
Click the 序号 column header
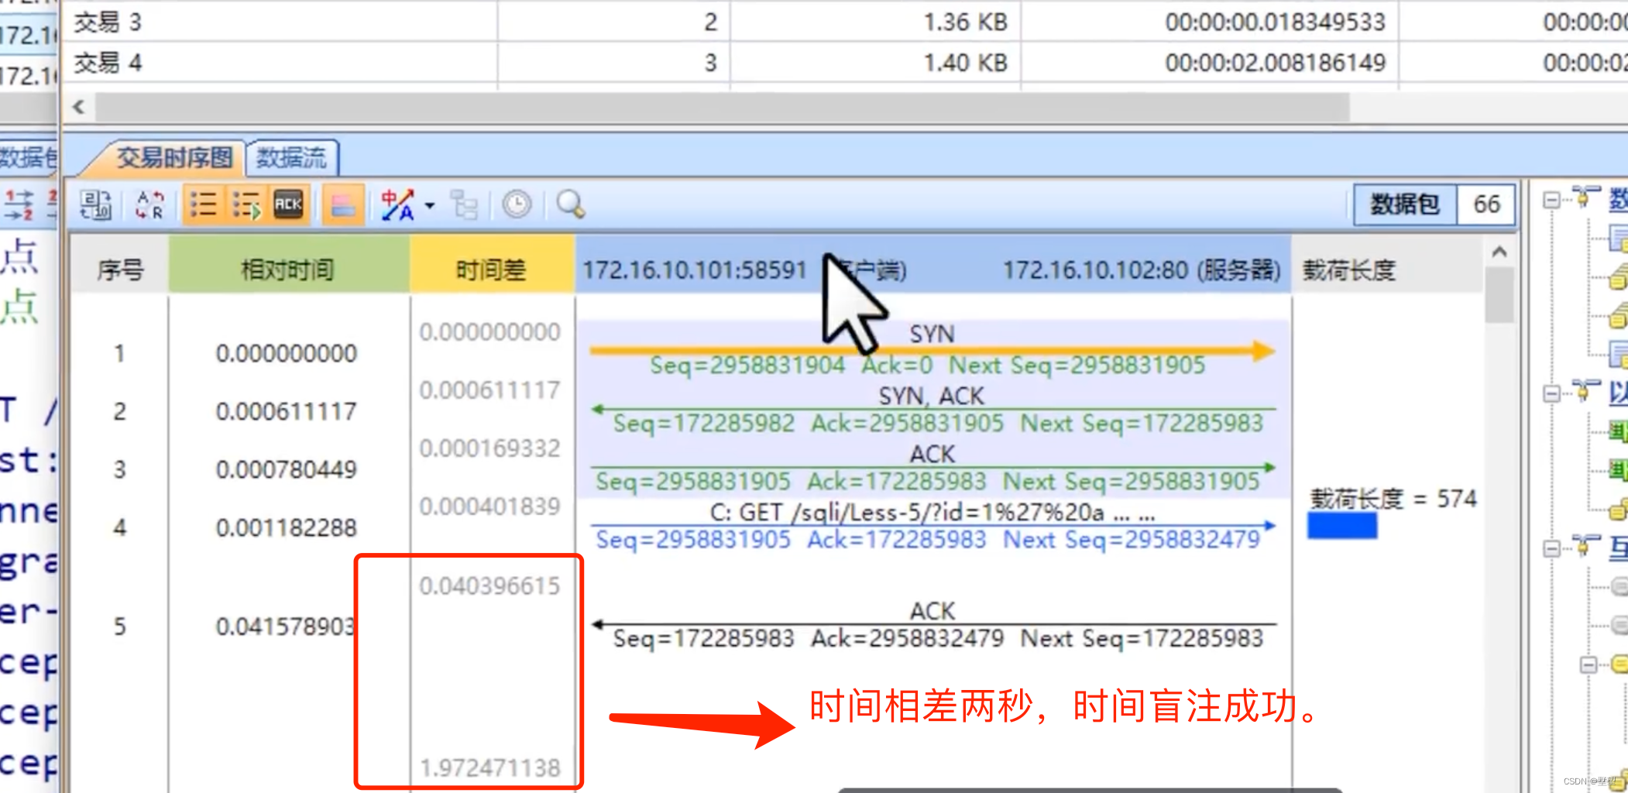(x=120, y=269)
